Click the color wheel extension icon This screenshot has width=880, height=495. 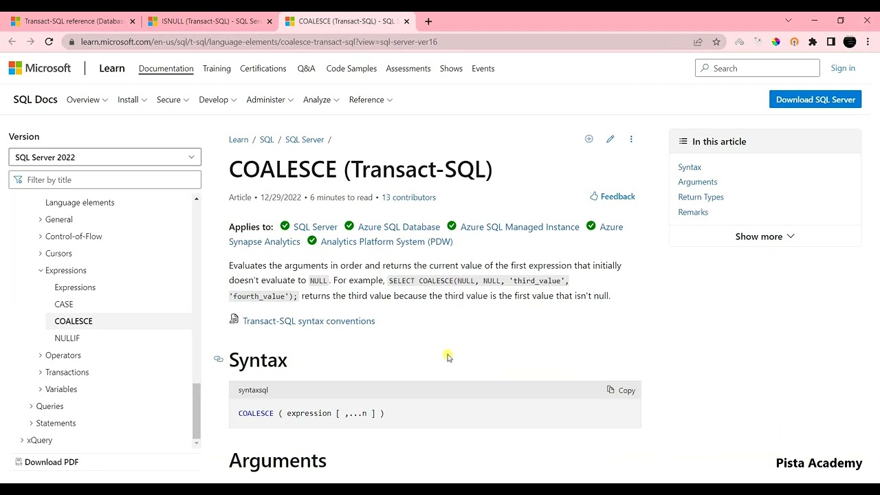pos(775,42)
